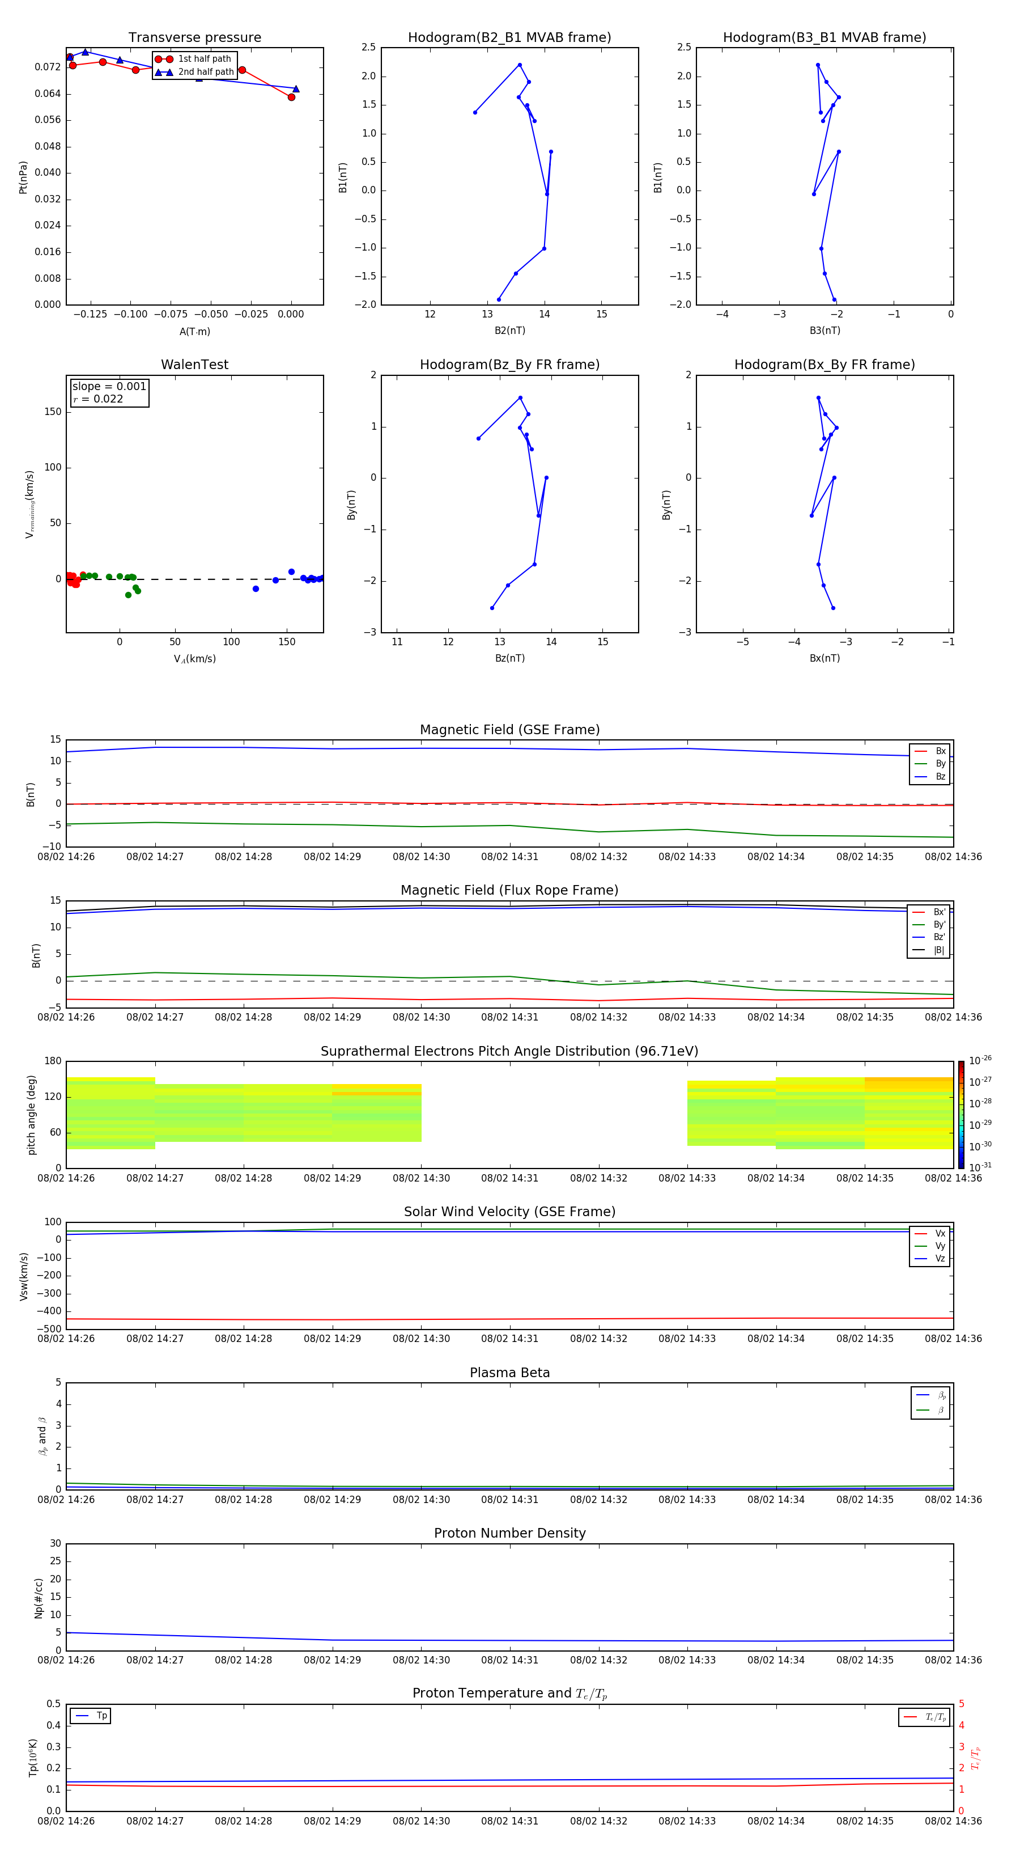Viewport: 1020px width, 1871px height.
Task: Click the '2nd half path' legend entry
Action: tap(194, 72)
